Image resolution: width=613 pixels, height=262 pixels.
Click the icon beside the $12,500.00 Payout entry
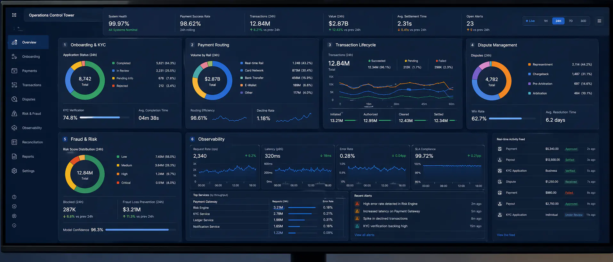tap(500, 160)
